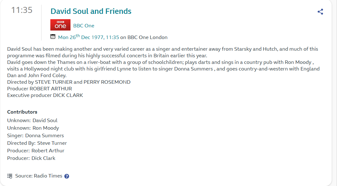This screenshot has height=186, width=337.
Task: Open the David Soul and Friends title link
Action: pos(91,11)
